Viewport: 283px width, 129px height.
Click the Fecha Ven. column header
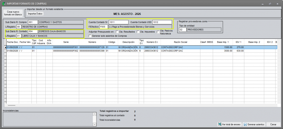pyautogui.click(x=25, y=42)
